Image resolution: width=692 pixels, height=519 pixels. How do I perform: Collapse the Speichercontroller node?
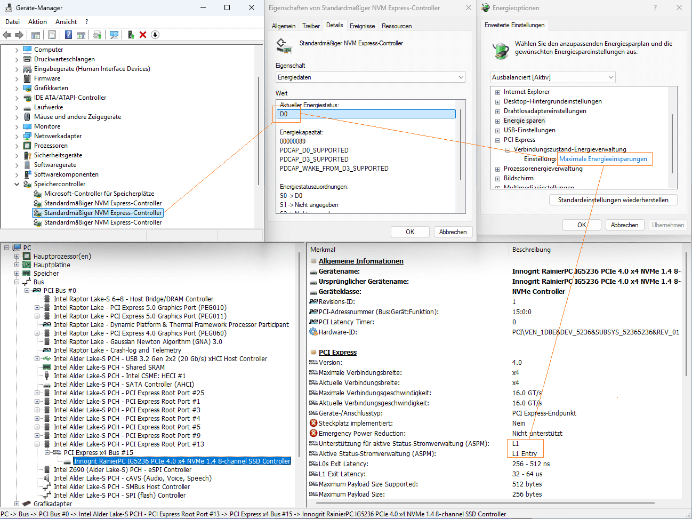[x=17, y=184]
